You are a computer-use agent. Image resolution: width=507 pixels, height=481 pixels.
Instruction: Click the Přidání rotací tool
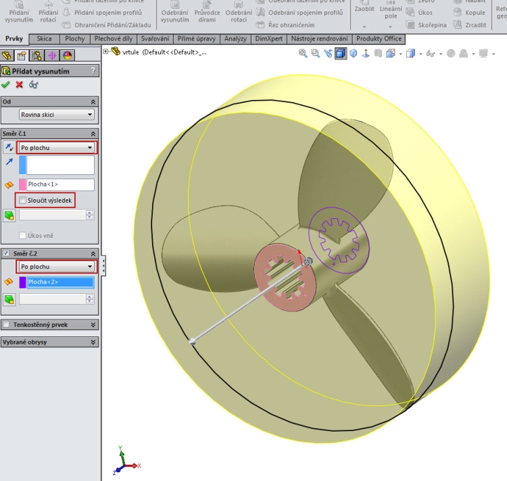[x=48, y=12]
